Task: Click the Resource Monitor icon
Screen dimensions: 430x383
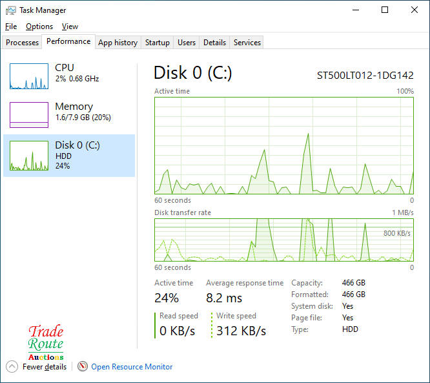Action: point(83,367)
